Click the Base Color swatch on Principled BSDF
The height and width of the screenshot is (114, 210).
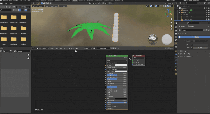tap(121, 65)
